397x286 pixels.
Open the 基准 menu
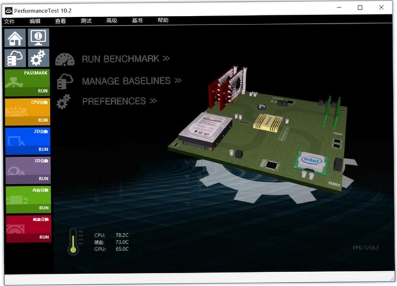137,20
